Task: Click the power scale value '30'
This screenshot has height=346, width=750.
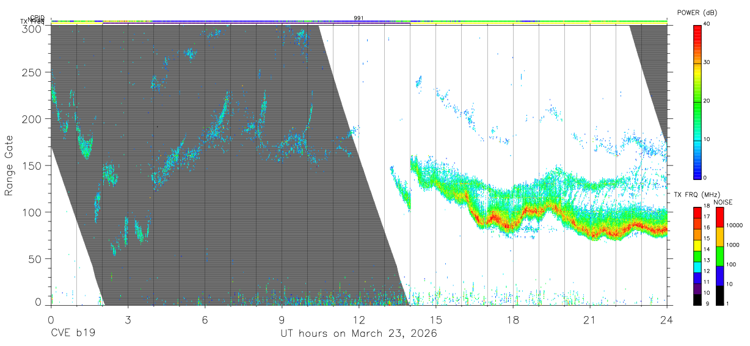Action: [708, 62]
